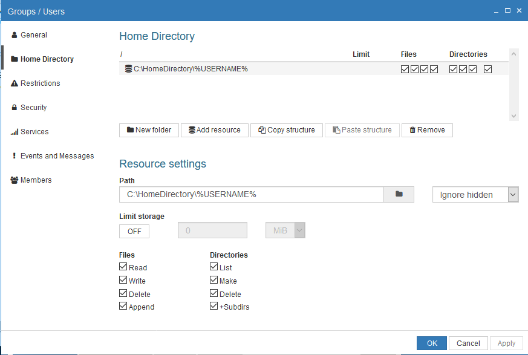Click the New folder button
Screen dimensions: 528x355
click(x=149, y=130)
